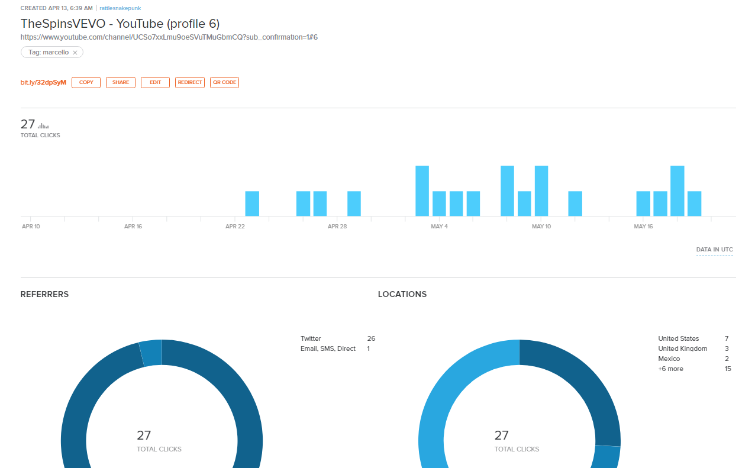Click the bar for April 23 in the chart

pyautogui.click(x=252, y=204)
